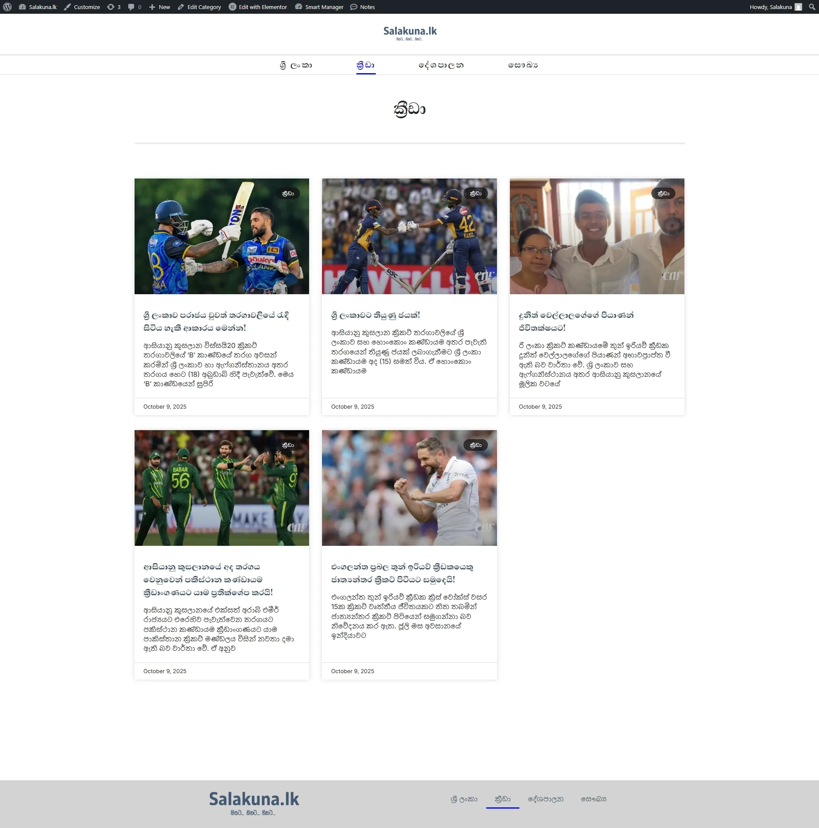Image resolution: width=819 pixels, height=828 pixels.
Task: Click the user avatar next to Howdy
Action: click(x=799, y=6)
